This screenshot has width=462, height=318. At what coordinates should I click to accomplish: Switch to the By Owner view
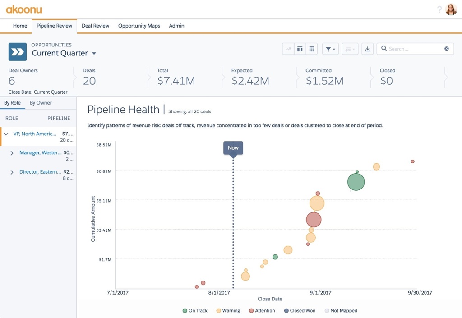[x=40, y=103]
